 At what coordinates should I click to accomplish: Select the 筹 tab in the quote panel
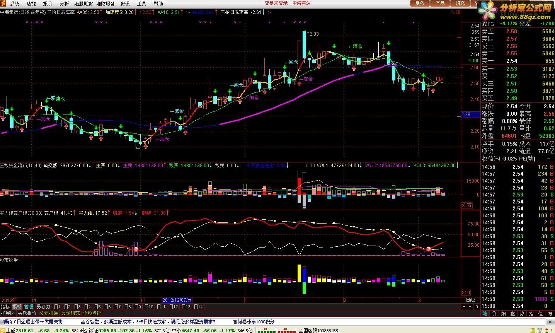click(550, 313)
